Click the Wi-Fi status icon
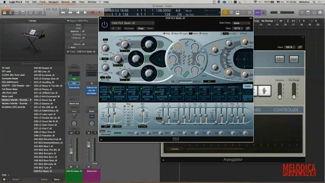Screen dimensions: 325x183 (255, 2)
